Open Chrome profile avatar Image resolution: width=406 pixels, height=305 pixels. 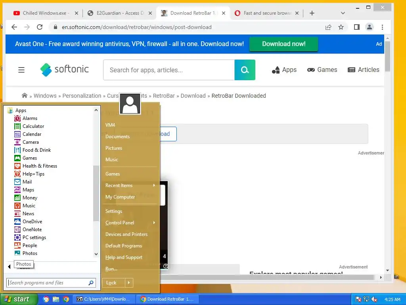tap(370, 27)
